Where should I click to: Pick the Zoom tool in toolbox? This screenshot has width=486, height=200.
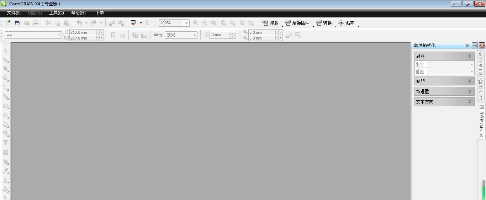(x=5, y=78)
